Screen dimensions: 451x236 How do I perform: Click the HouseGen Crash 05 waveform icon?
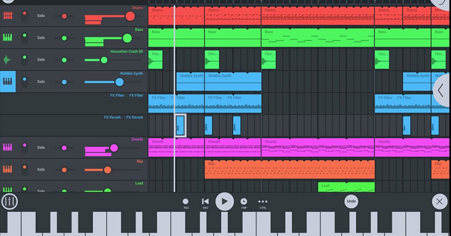tap(7, 59)
